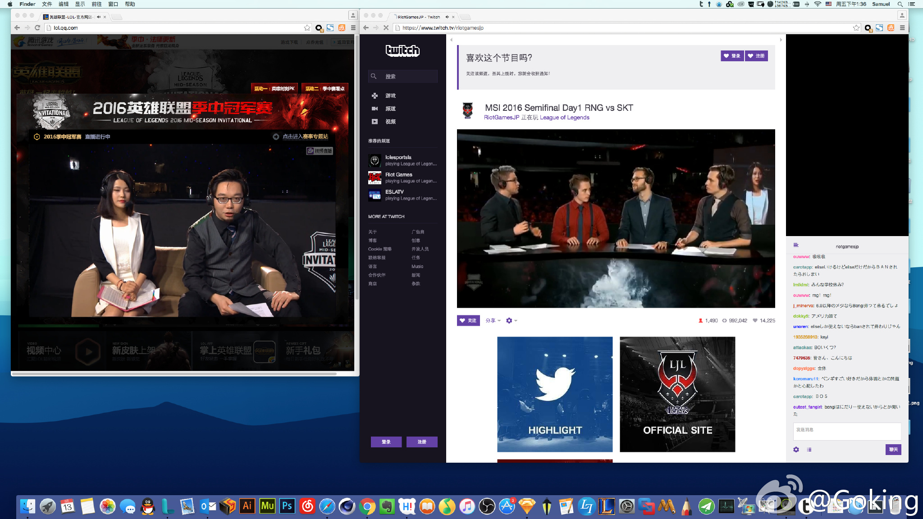Click 活动一 英雄时刻PK tab

point(274,88)
